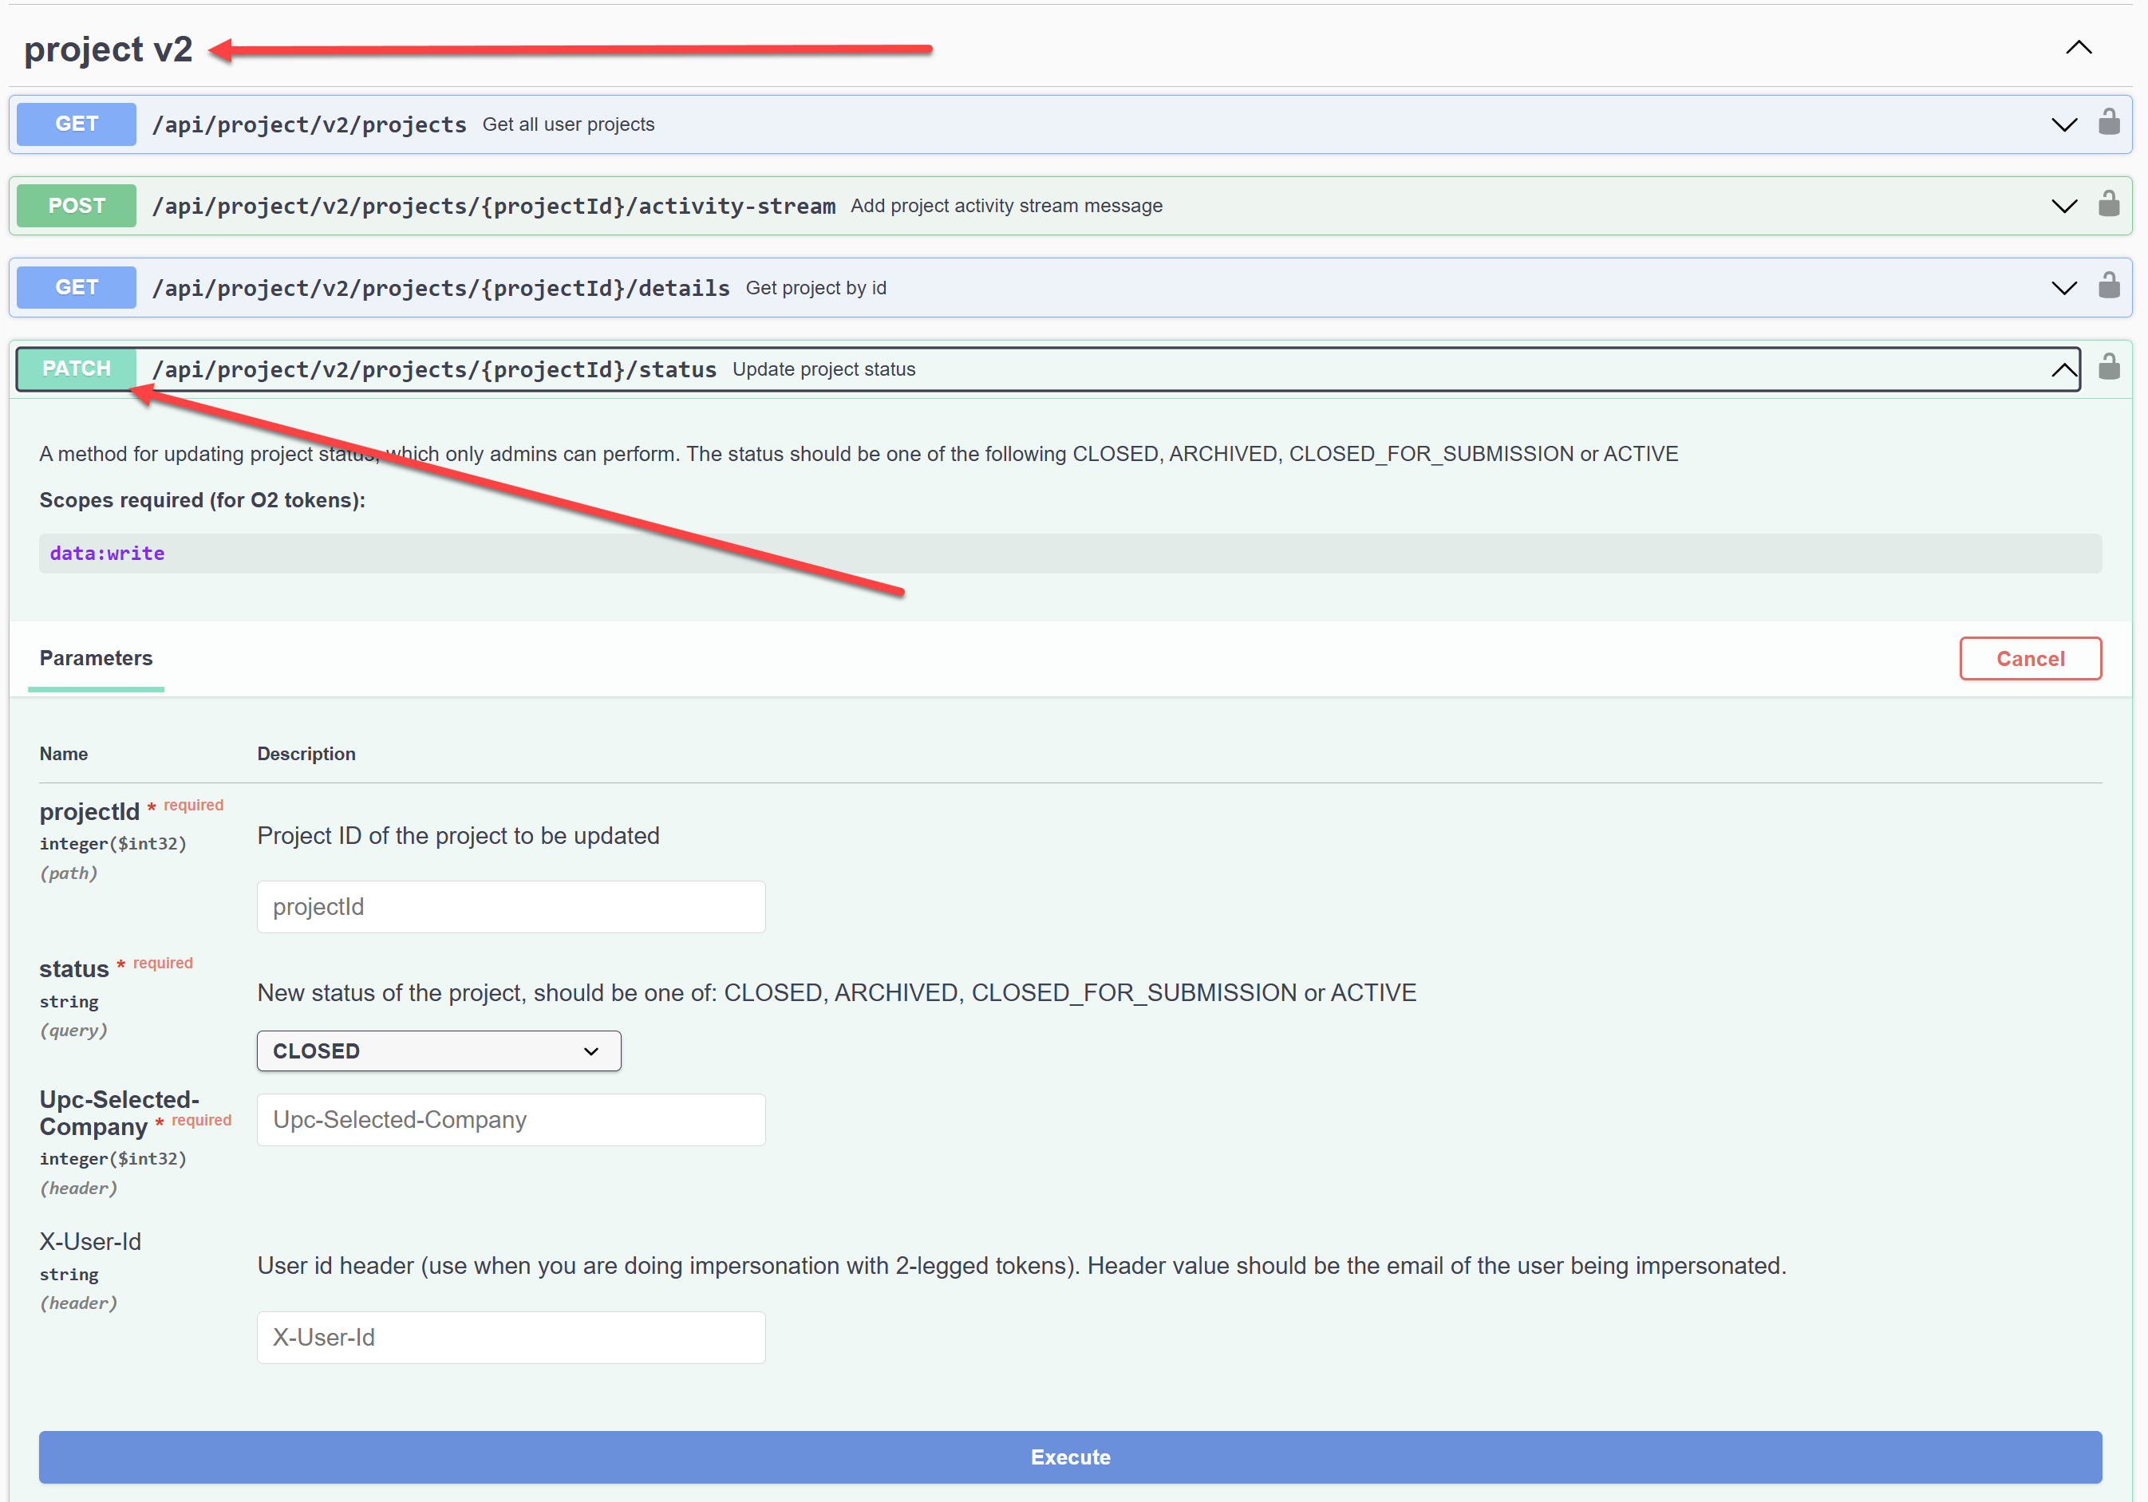This screenshot has height=1502, width=2148.
Task: Switch to the Parameters tab
Action: coord(96,657)
